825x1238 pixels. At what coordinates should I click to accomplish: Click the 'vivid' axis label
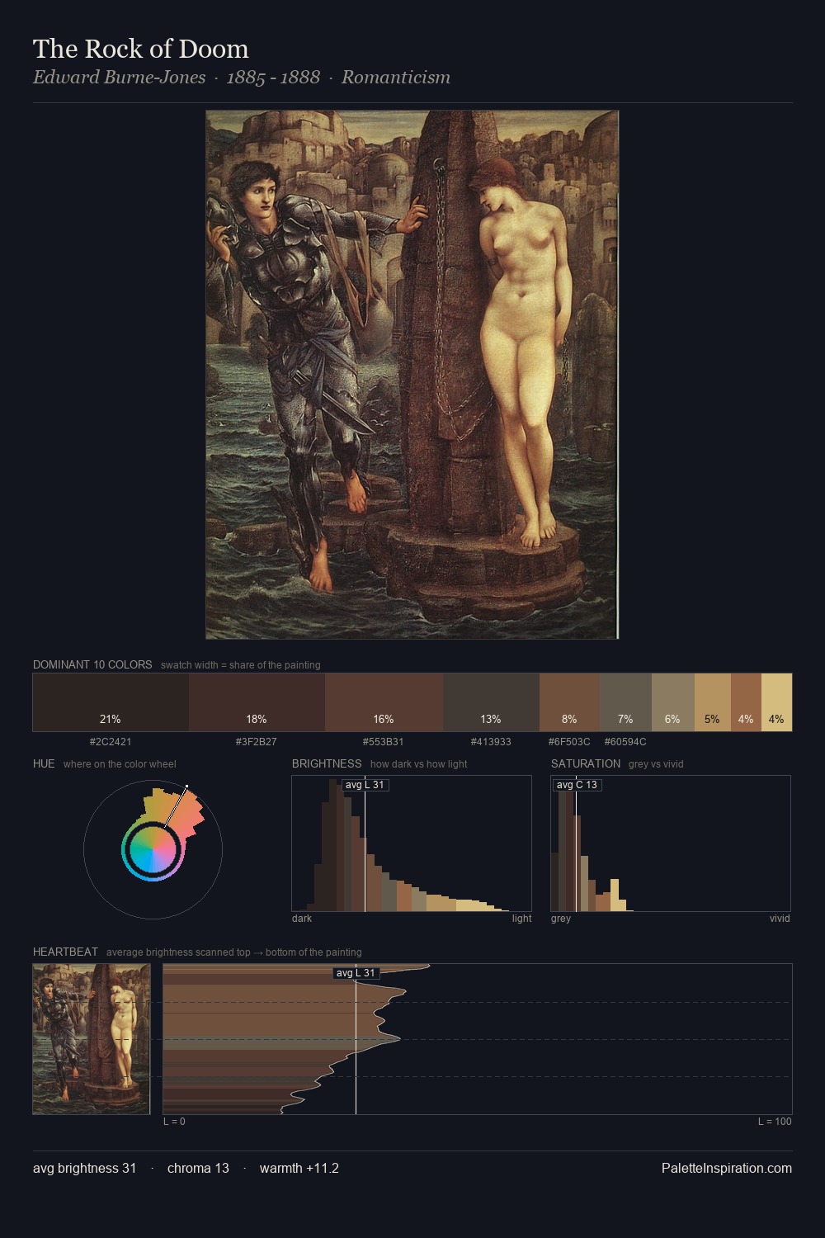tap(780, 919)
